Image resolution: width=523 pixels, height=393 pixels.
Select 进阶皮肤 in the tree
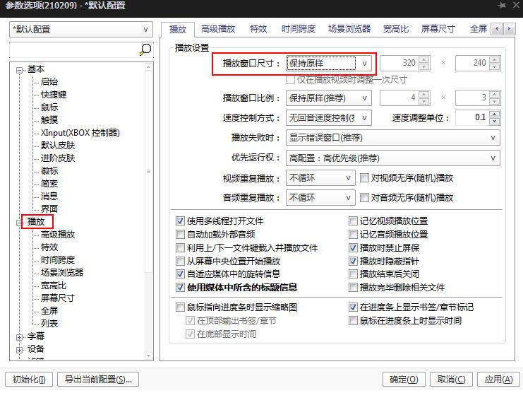[x=58, y=158]
